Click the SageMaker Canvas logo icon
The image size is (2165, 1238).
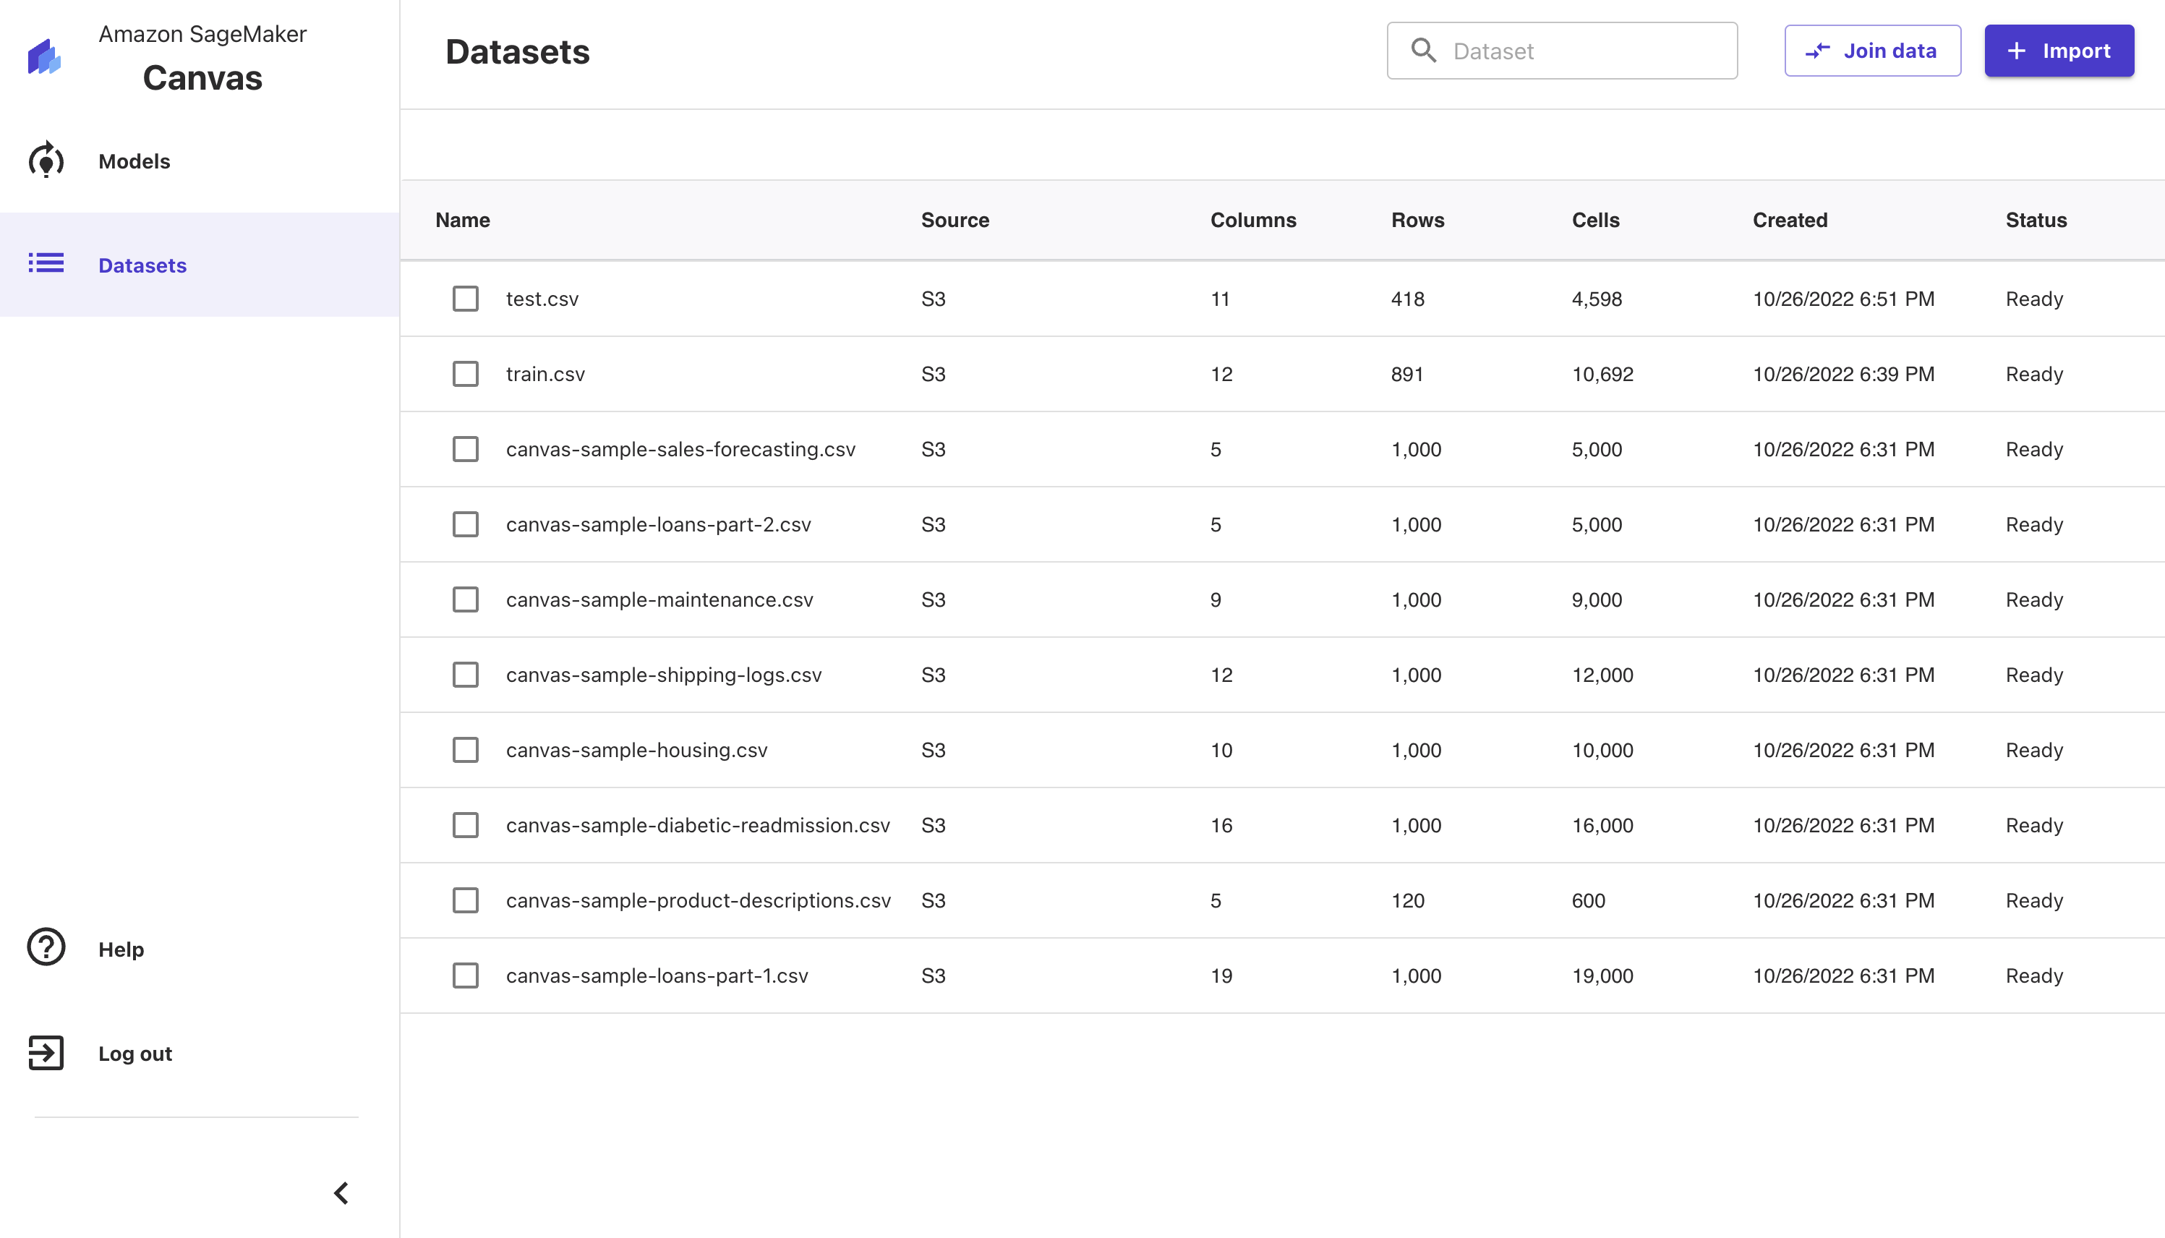(x=44, y=56)
